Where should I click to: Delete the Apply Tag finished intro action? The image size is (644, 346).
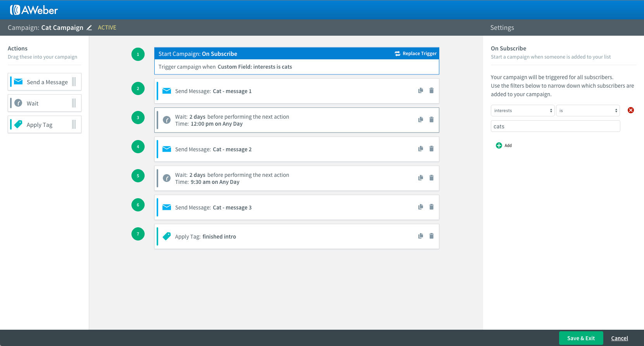(x=432, y=236)
